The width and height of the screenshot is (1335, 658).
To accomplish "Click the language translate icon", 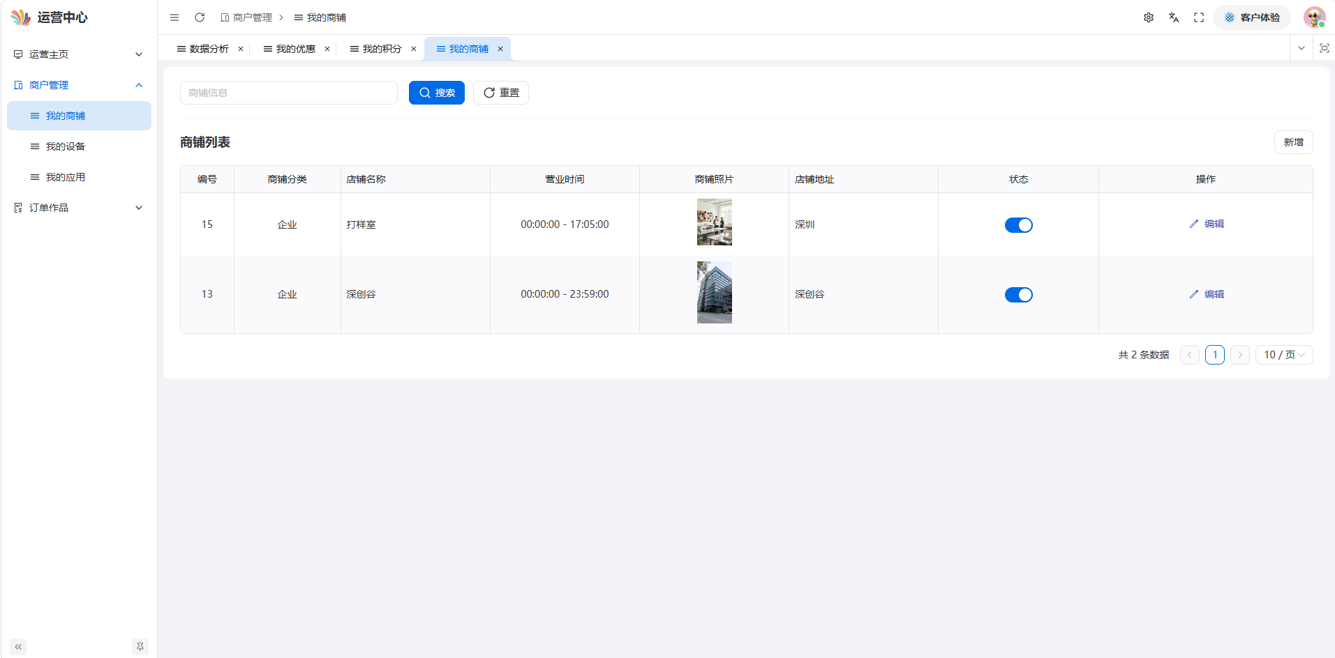I will click(x=1174, y=17).
